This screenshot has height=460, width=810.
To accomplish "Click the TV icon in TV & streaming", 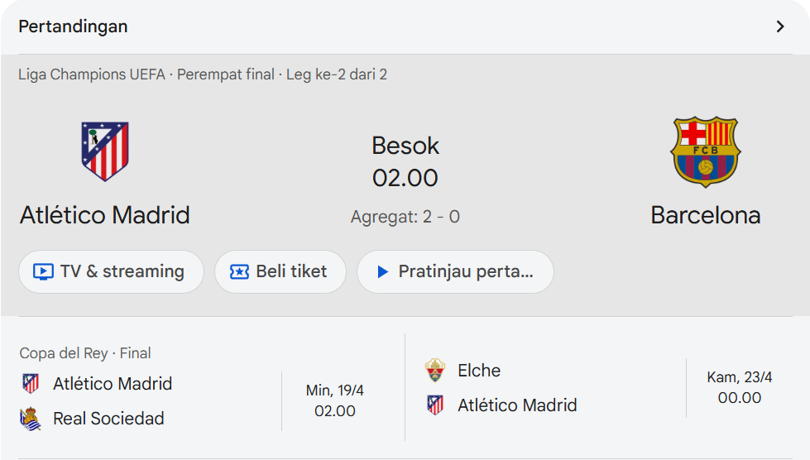I will point(43,271).
